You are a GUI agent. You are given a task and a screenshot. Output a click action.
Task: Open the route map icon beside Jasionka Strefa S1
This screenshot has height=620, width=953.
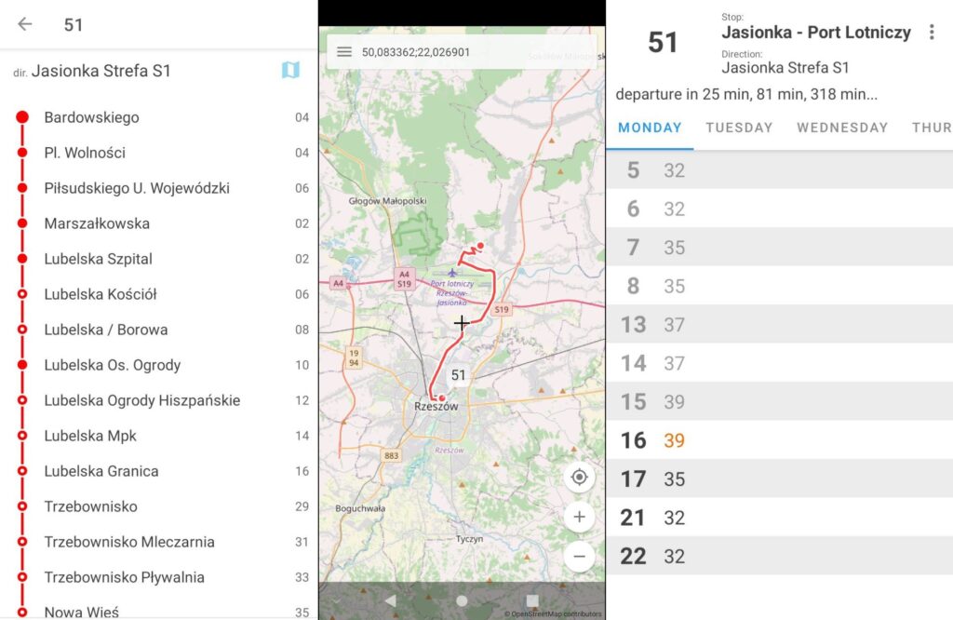290,70
